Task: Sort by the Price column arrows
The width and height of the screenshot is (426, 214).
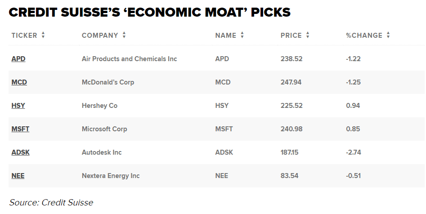Action: tap(308, 36)
